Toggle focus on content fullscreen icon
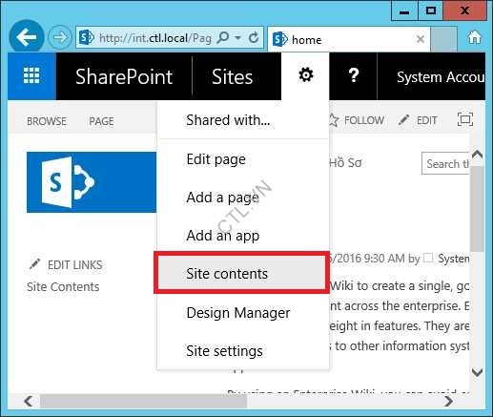Screen dimensions: 493x417 coord(465,119)
